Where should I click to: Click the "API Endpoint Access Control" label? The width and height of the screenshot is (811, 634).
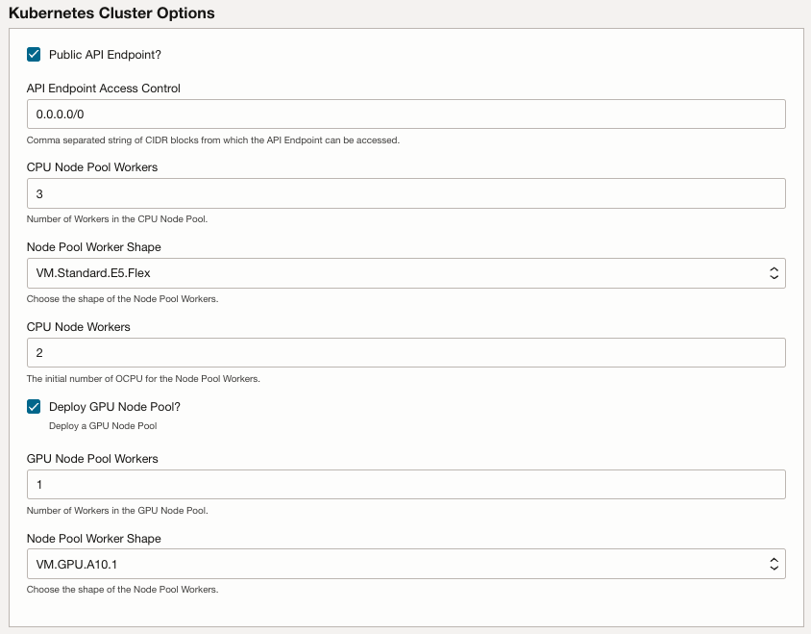(x=104, y=89)
